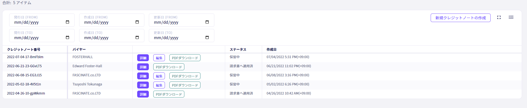527x108 pixels.
Task: Click in the 更新日 (TO) date field
Action: click(182, 36)
